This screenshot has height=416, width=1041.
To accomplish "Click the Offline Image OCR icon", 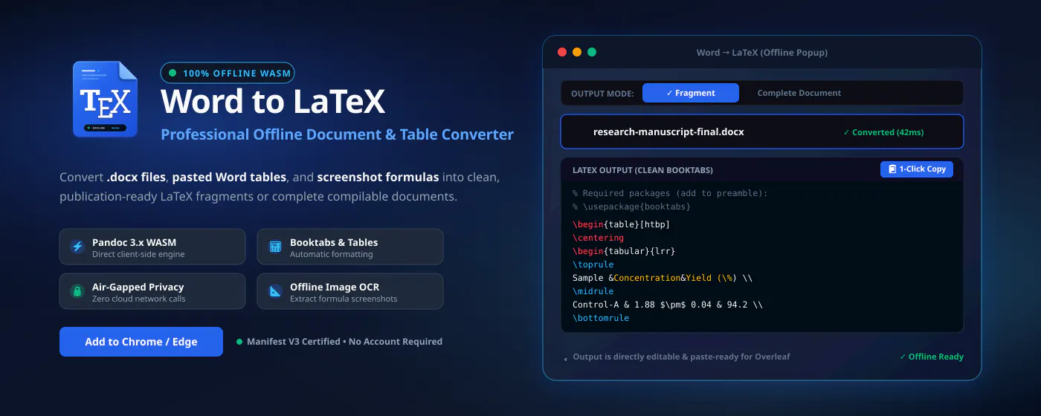I will click(x=275, y=291).
